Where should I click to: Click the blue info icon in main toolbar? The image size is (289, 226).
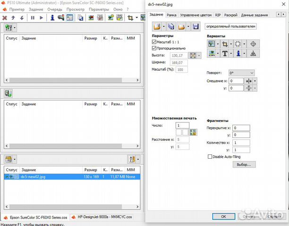point(52,18)
